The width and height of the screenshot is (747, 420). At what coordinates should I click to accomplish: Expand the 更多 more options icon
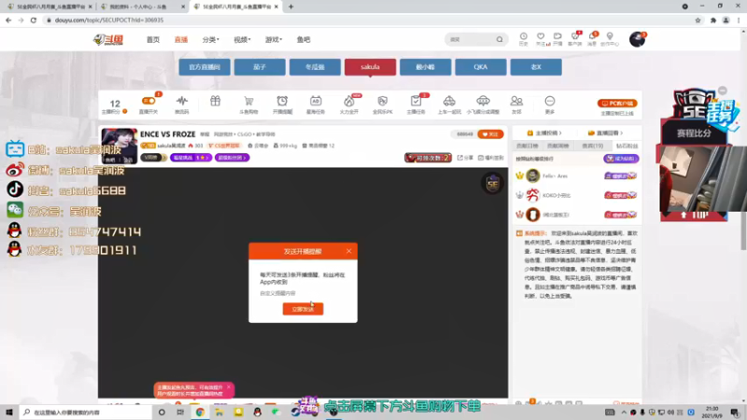point(550,101)
